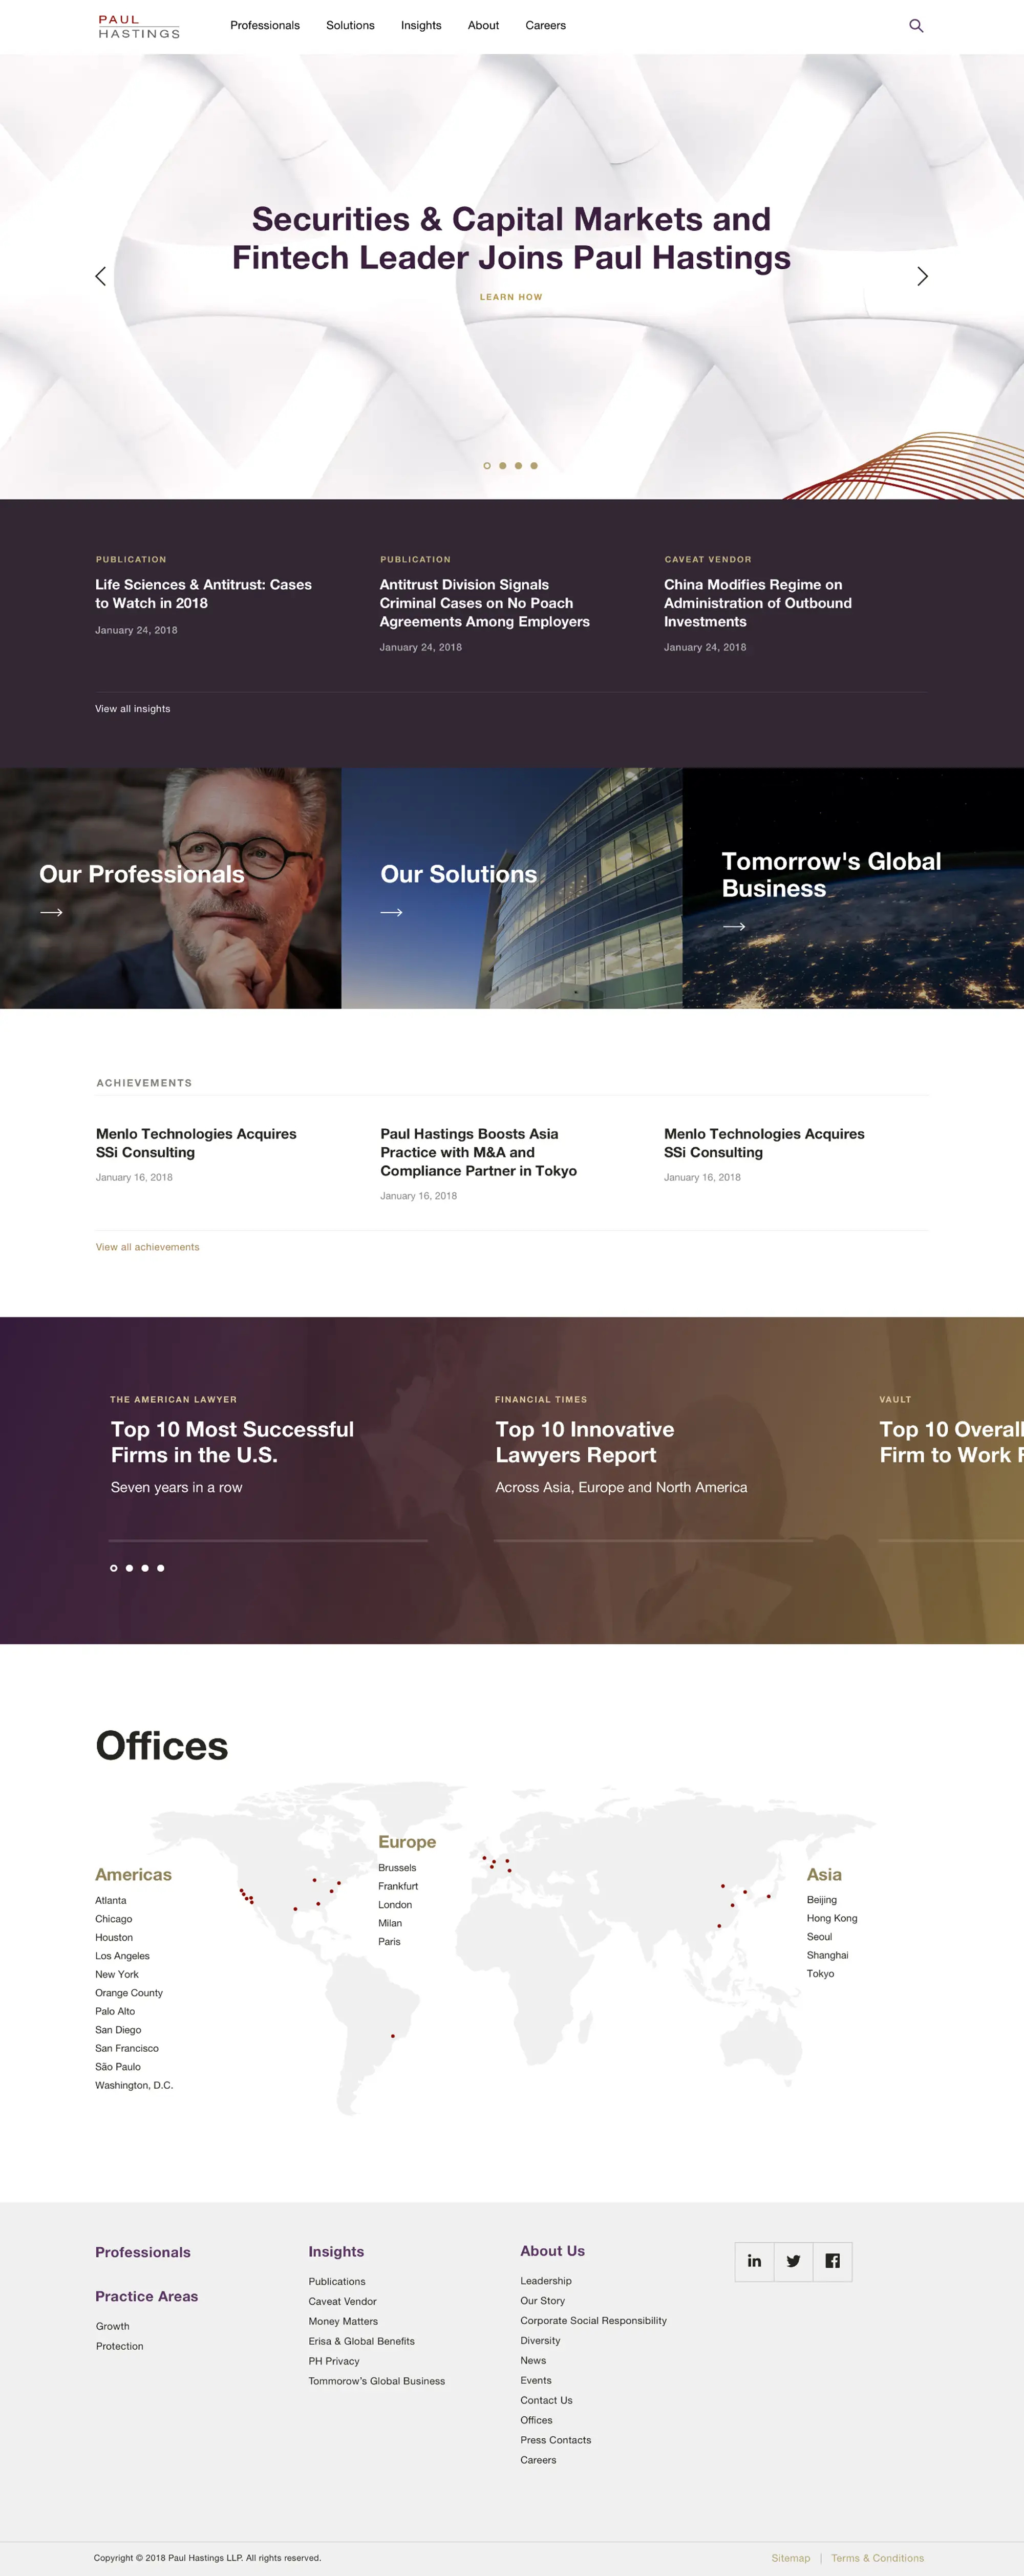Select London office link

[395, 1905]
